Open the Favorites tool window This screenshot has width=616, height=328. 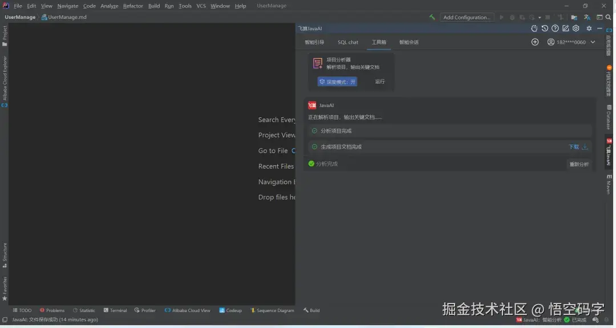5,289
